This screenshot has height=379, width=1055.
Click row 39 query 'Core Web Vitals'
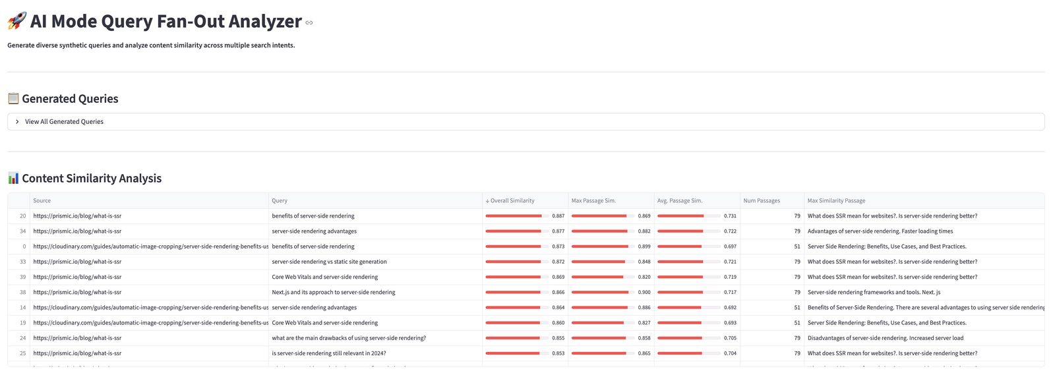pos(324,277)
